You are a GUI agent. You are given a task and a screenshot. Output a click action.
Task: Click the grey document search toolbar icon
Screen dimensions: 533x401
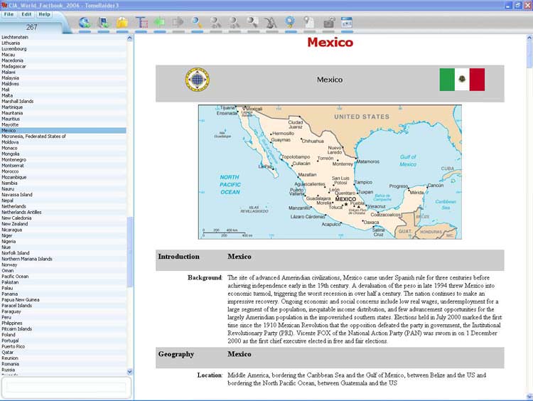tap(309, 23)
